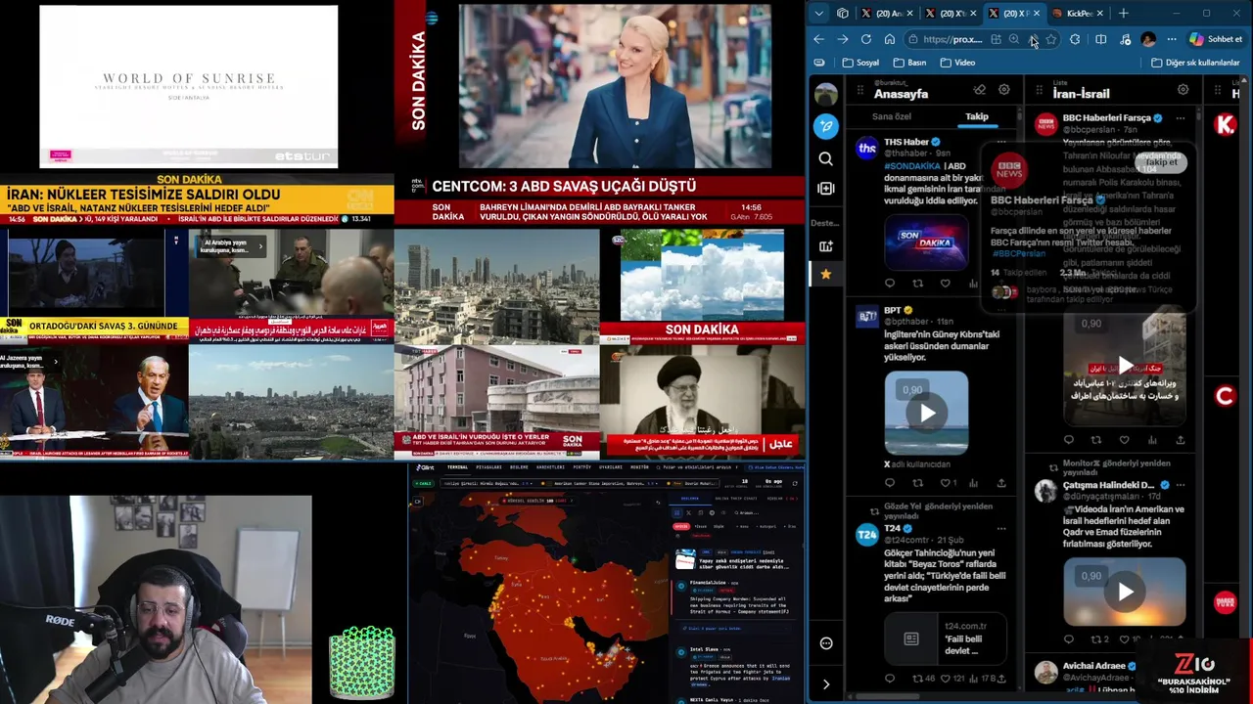
Task: Add a column in X Pro sidebar
Action: pos(826,188)
